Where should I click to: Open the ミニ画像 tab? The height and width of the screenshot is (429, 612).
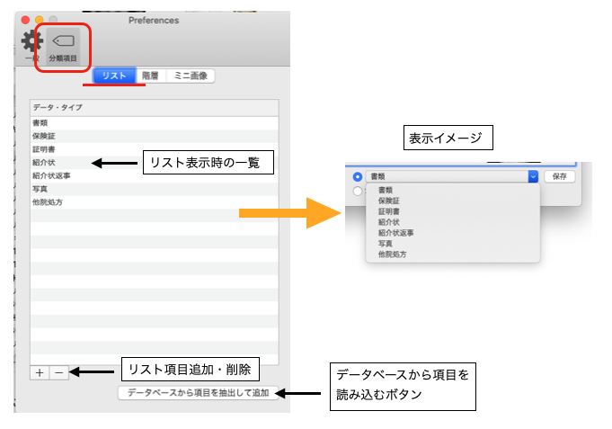(191, 76)
